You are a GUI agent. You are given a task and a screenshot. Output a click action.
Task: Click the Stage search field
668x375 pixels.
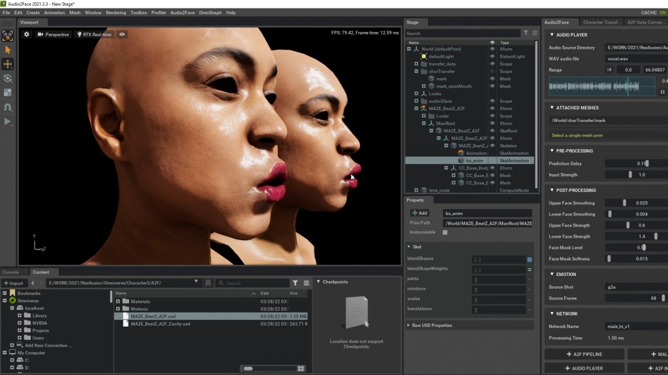pos(463,33)
